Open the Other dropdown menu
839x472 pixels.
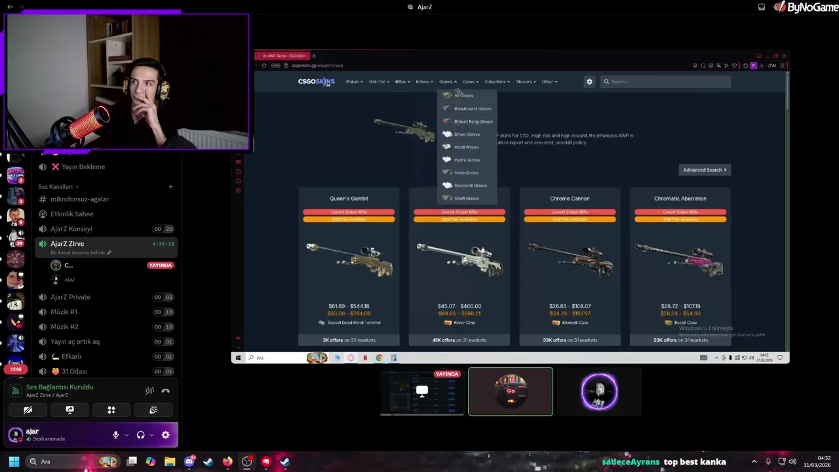point(549,82)
